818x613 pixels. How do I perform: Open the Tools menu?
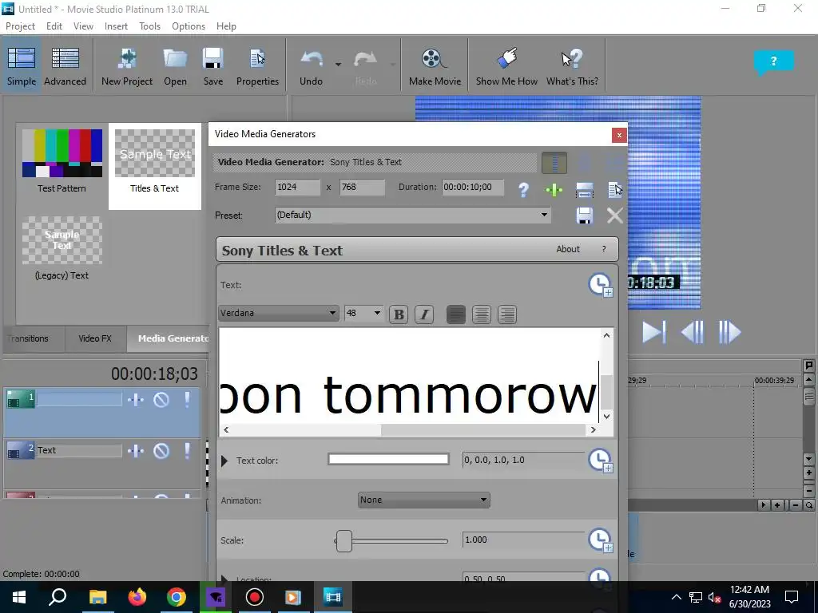tap(149, 26)
